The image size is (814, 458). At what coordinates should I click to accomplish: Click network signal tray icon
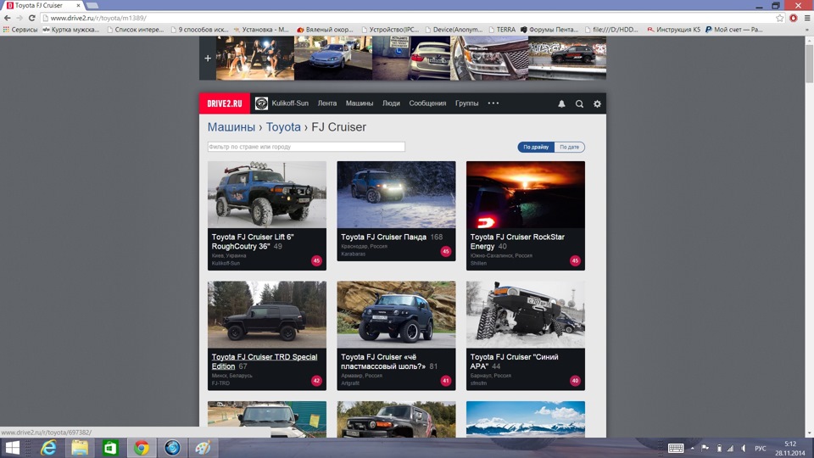[730, 448]
